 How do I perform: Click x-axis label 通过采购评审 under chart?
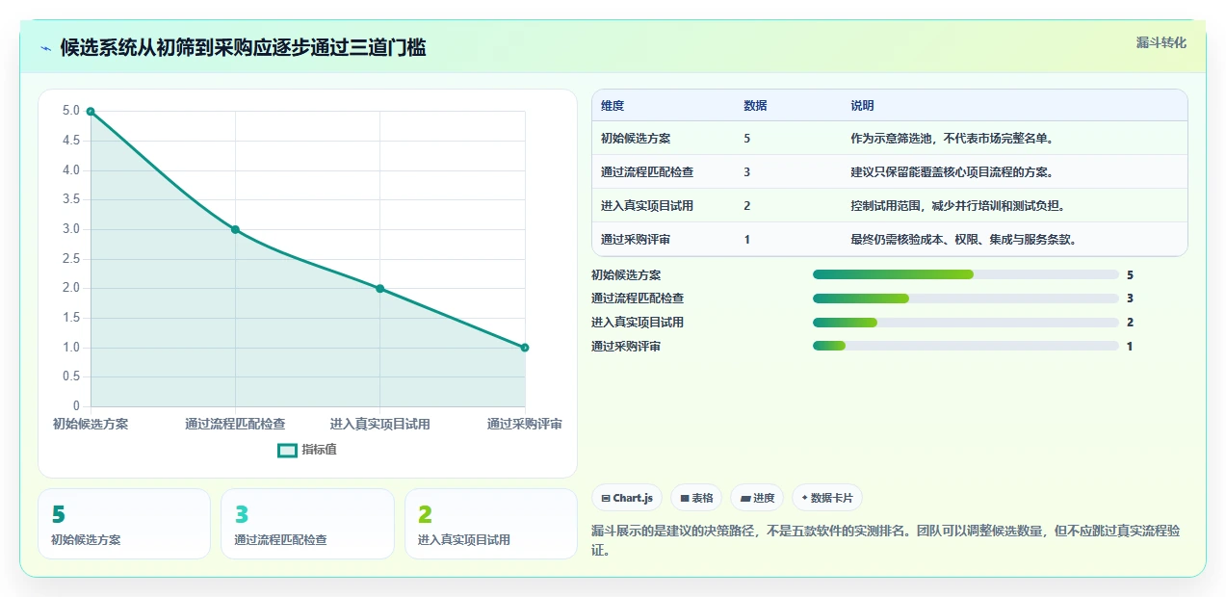point(525,424)
